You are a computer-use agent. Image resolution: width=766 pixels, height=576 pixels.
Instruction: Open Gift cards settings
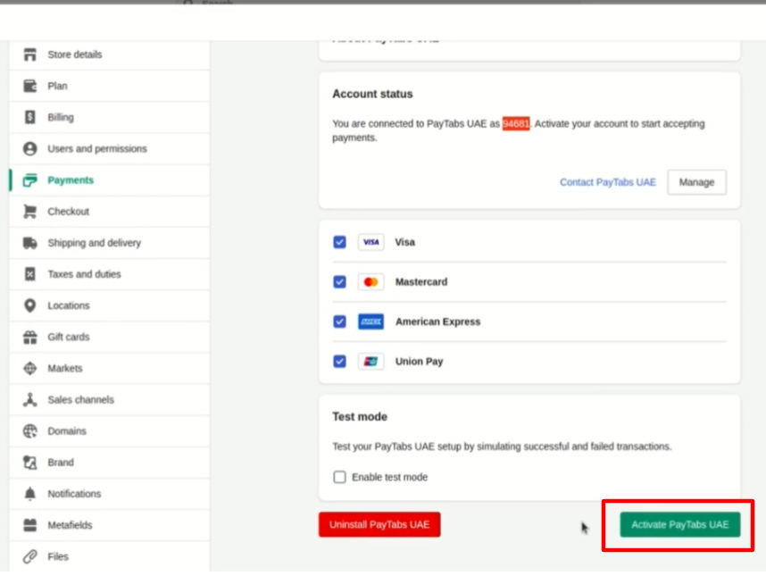coord(110,337)
